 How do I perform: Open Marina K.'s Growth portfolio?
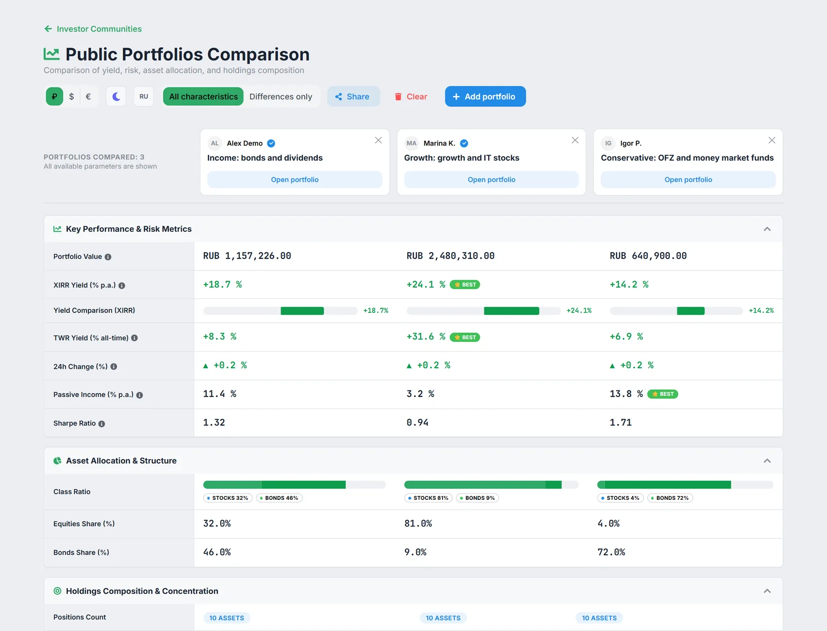click(492, 180)
